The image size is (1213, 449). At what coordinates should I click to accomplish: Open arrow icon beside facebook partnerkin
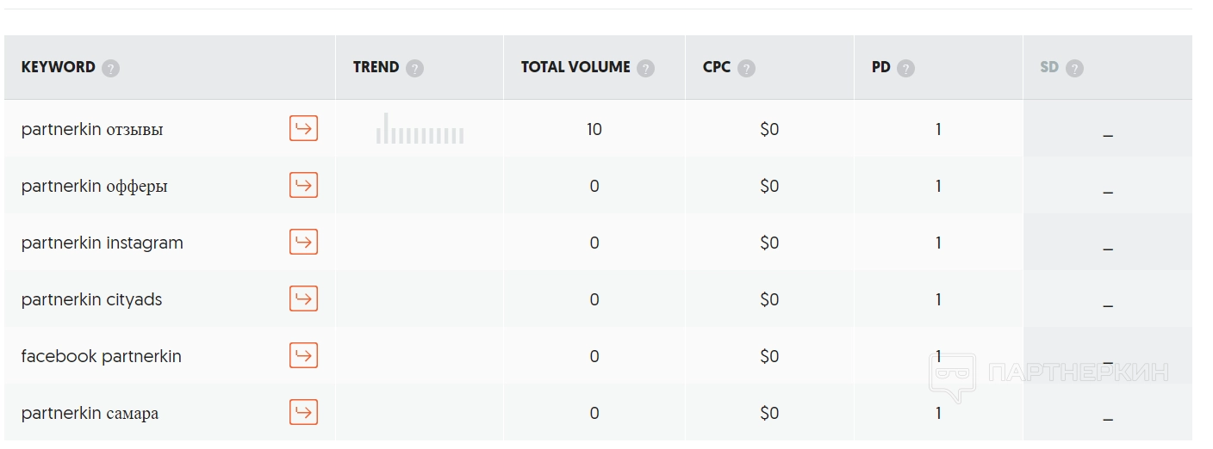click(x=303, y=356)
